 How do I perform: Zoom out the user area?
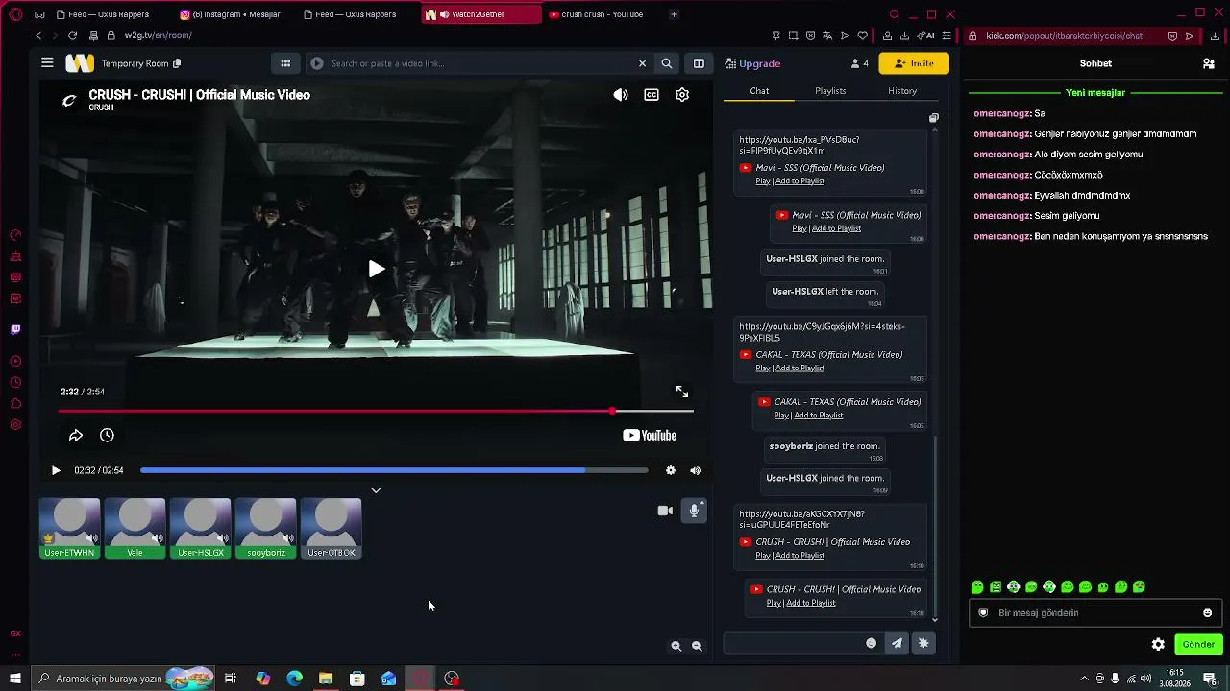click(697, 647)
